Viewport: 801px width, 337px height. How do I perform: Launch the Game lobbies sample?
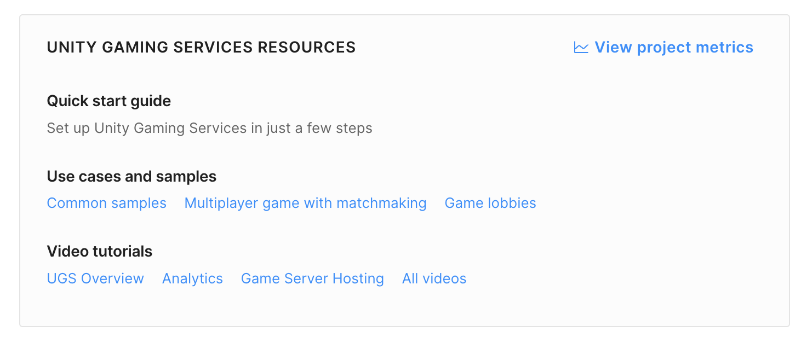tap(490, 203)
